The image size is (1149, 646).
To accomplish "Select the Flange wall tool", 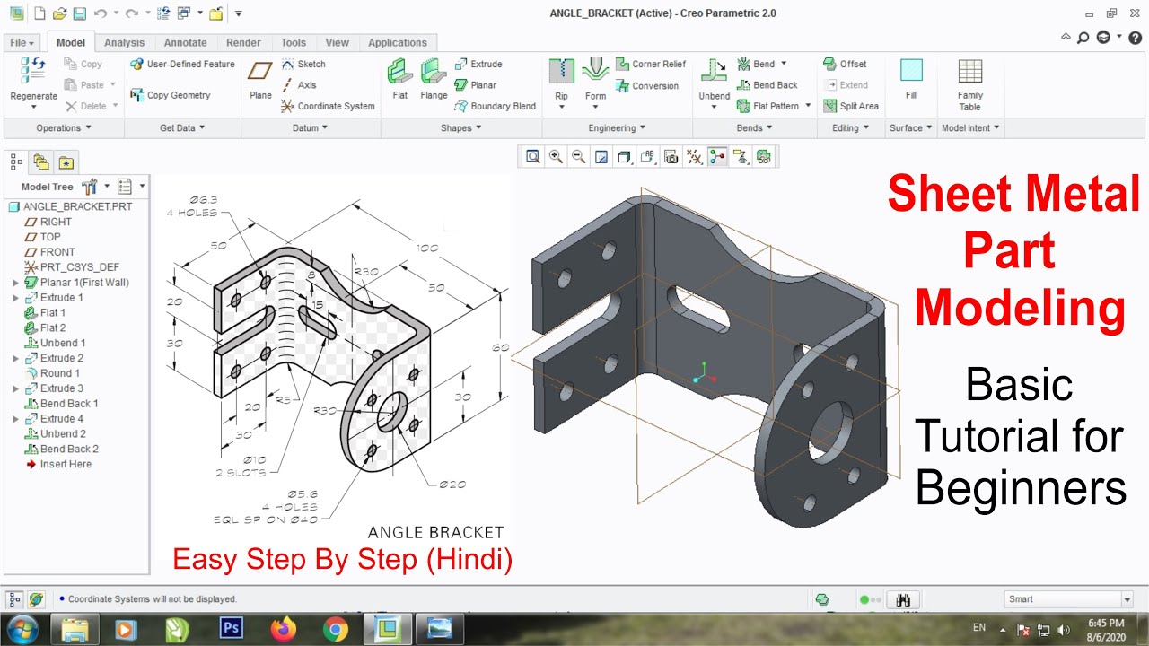I will coord(434,81).
